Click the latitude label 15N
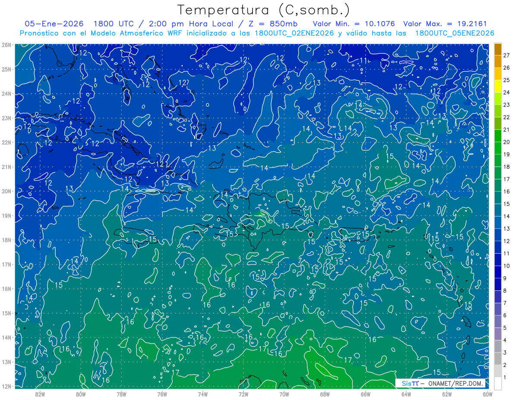This screenshot has width=518, height=400. [x=6, y=313]
